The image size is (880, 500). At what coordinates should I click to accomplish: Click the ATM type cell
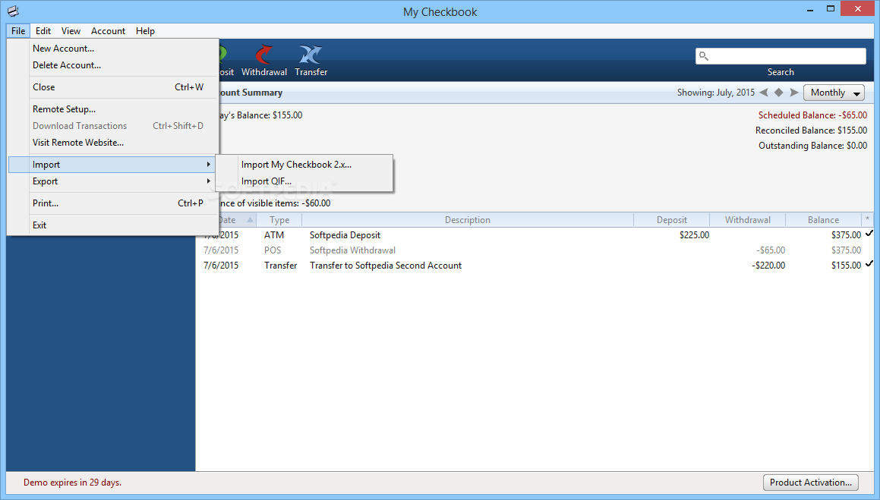(274, 235)
